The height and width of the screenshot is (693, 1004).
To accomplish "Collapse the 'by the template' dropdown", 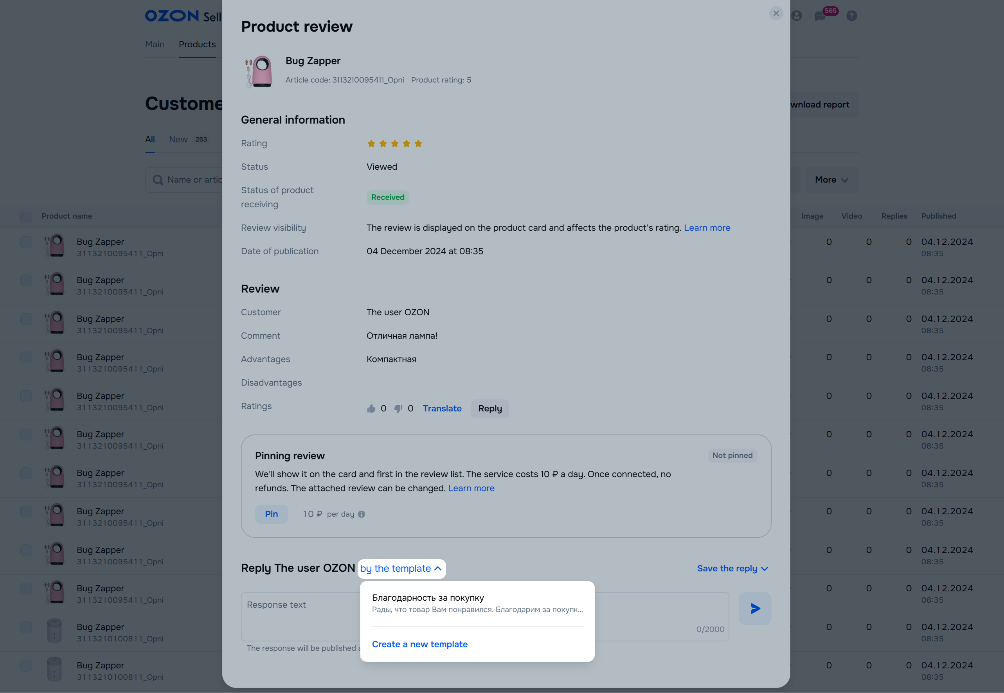I will coord(401,568).
